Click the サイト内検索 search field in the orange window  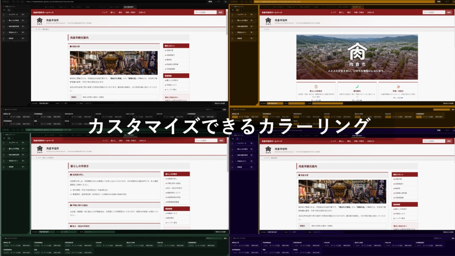point(434,12)
